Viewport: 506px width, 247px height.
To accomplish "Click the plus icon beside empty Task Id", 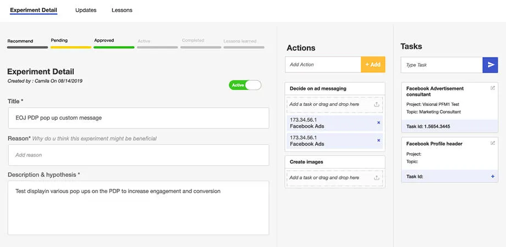I will point(492,177).
